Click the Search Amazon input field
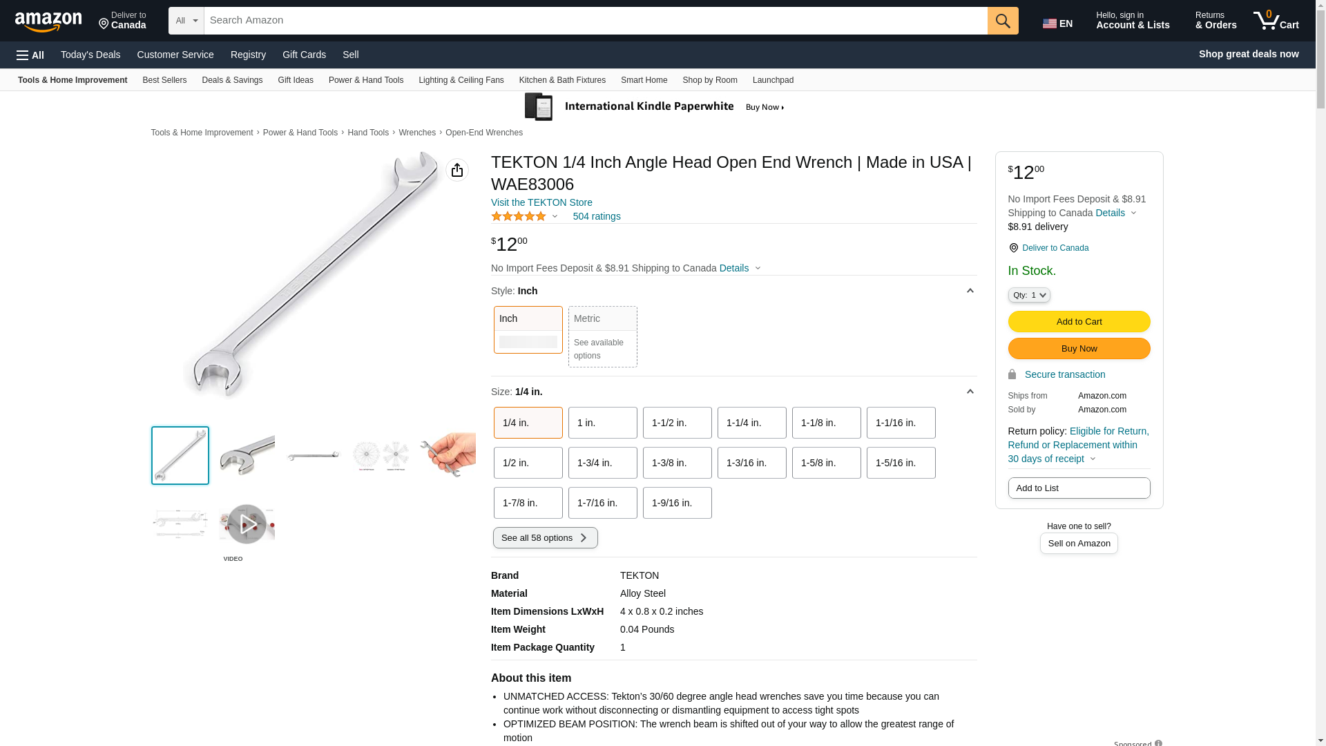Image resolution: width=1326 pixels, height=746 pixels. (595, 21)
